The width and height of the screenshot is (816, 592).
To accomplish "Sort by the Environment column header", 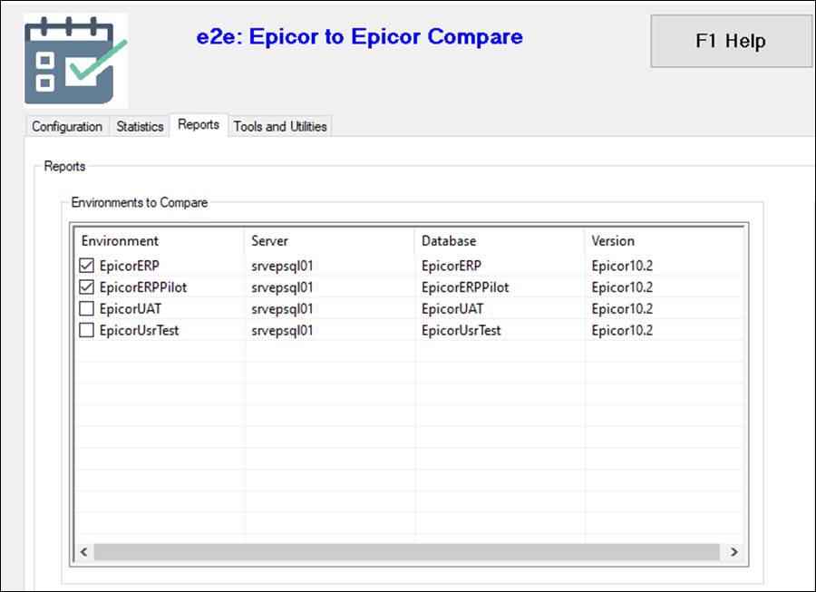I will [160, 241].
